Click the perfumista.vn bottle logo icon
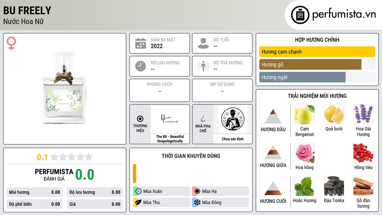382x215 pixels. tap(300, 15)
